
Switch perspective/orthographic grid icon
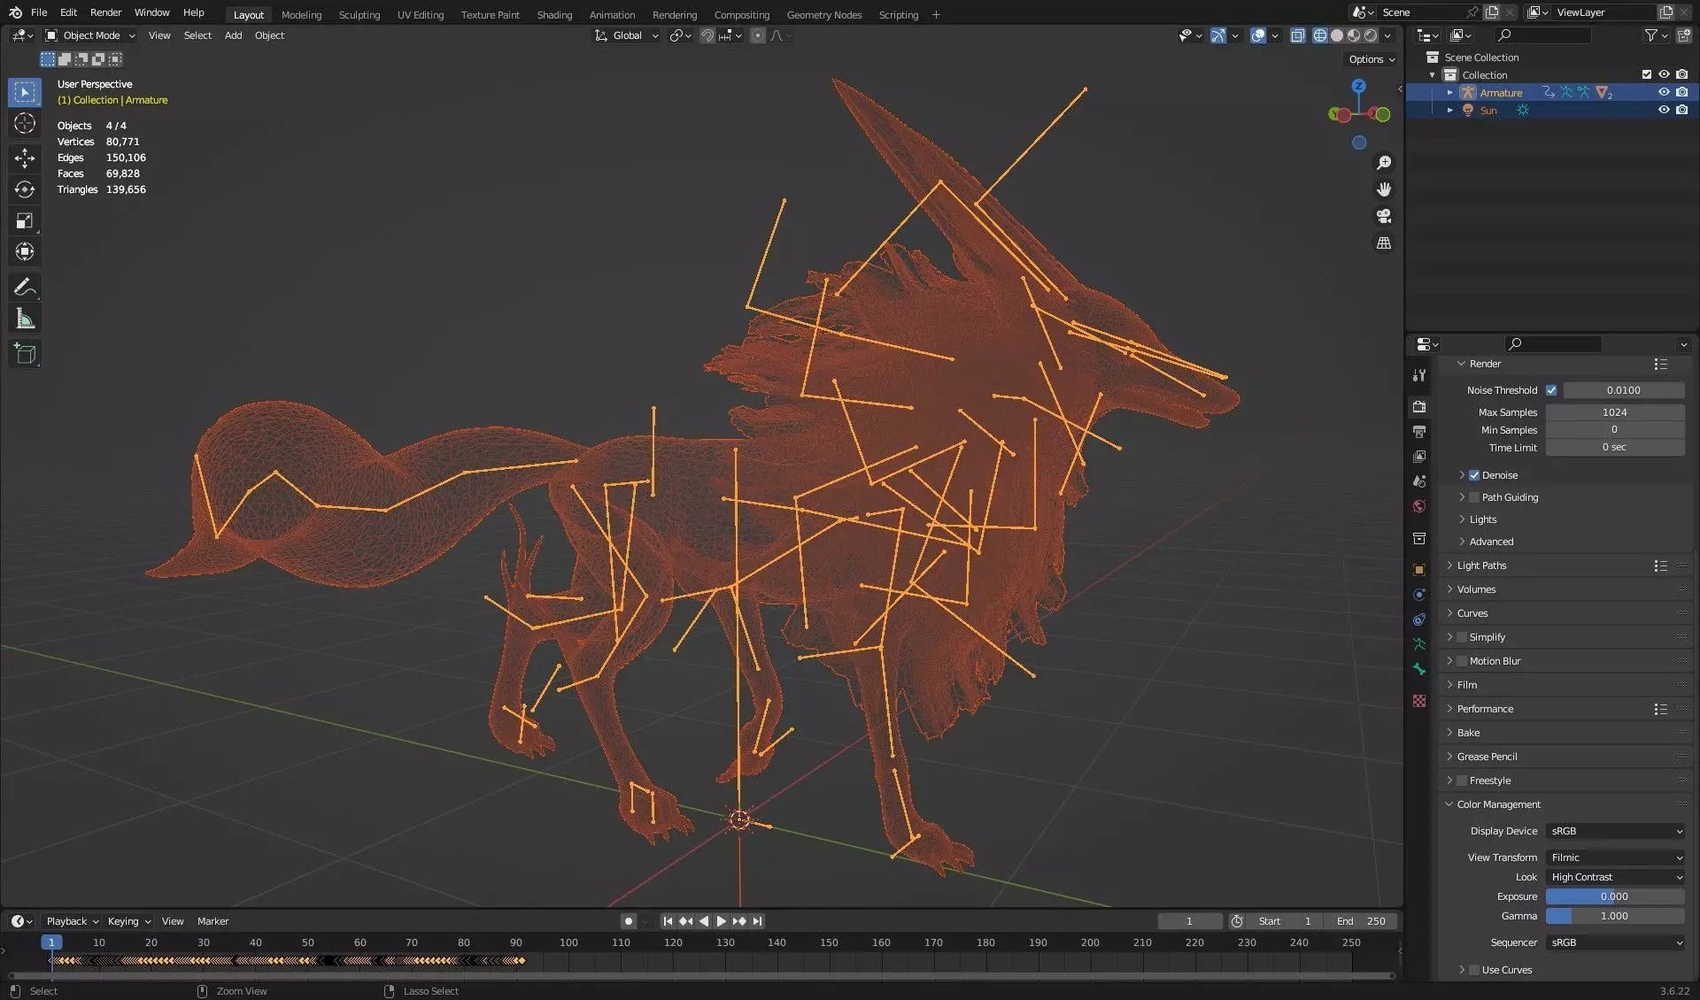1383,242
